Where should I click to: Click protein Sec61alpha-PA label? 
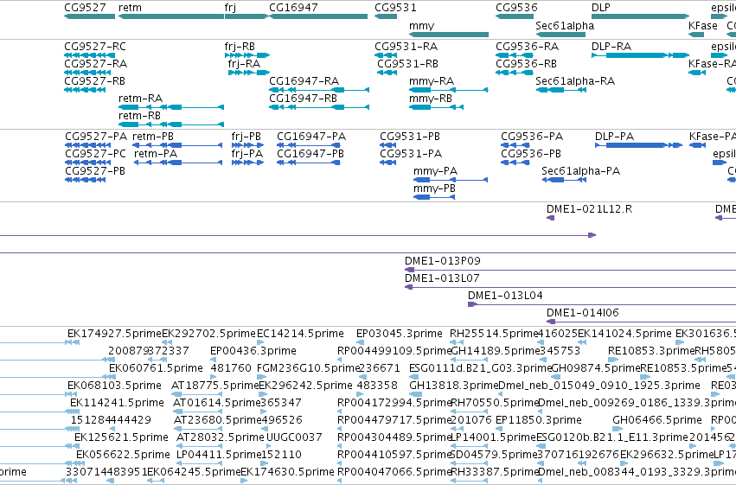pyautogui.click(x=580, y=171)
